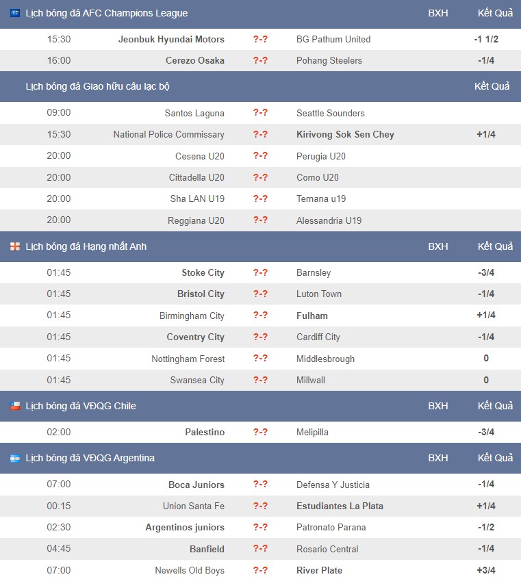
Task: Select team Seattle Sounders
Action: point(331,113)
